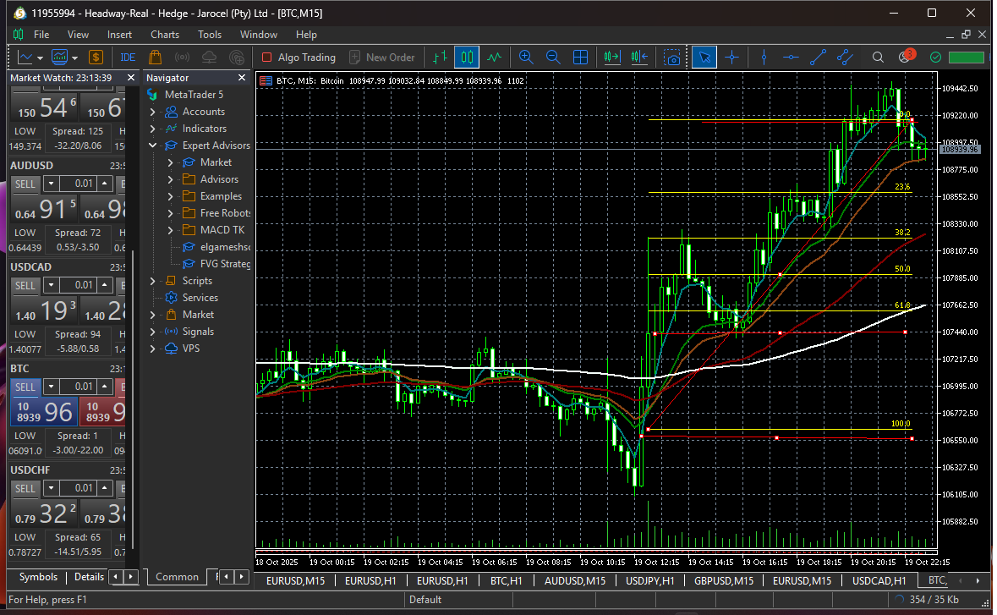Open the View menu

coord(78,35)
